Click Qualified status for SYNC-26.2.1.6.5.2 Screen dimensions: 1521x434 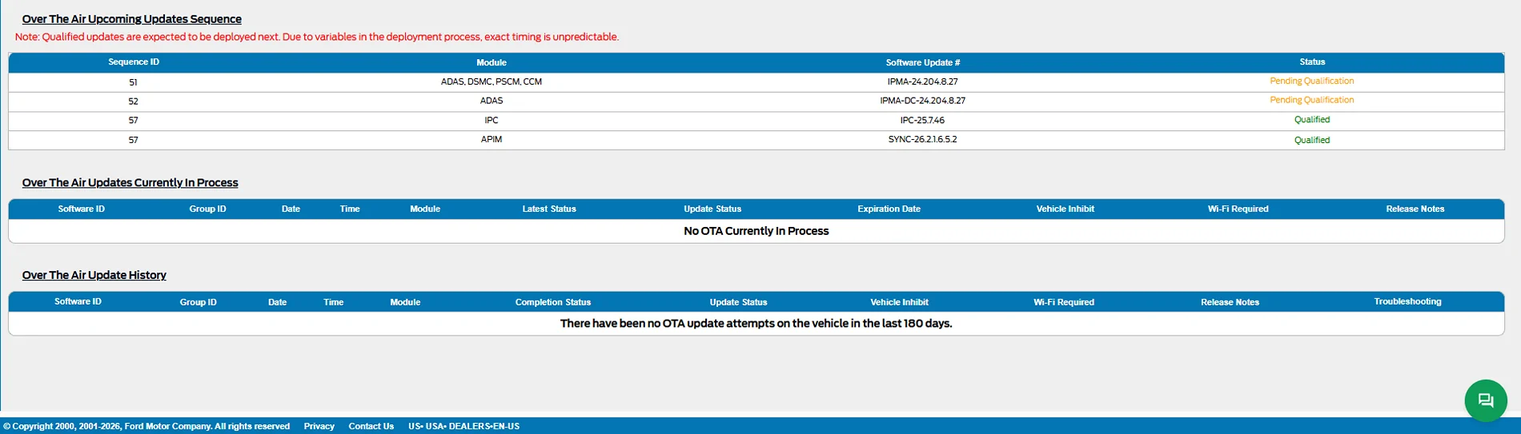[1312, 140]
